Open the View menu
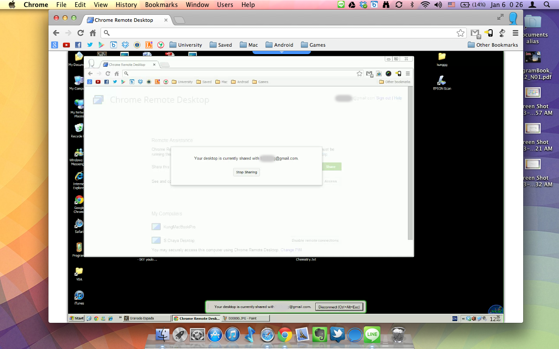The width and height of the screenshot is (559, 349). click(x=101, y=5)
